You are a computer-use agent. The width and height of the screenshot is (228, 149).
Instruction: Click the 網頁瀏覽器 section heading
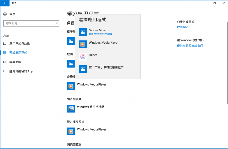74,144
